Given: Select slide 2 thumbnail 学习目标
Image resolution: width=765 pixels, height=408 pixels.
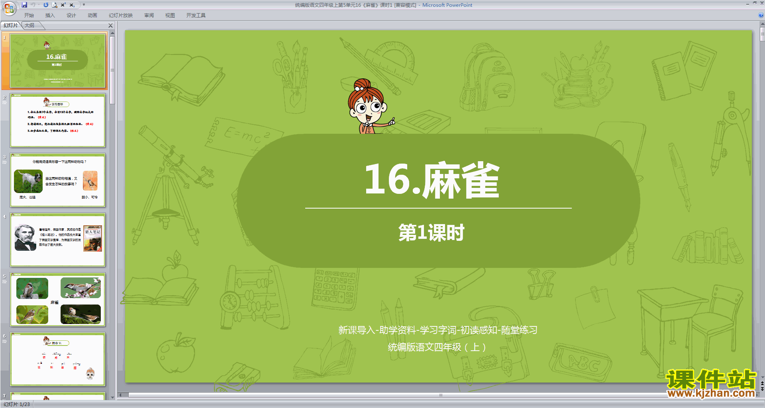Looking at the screenshot, I should click(58, 121).
